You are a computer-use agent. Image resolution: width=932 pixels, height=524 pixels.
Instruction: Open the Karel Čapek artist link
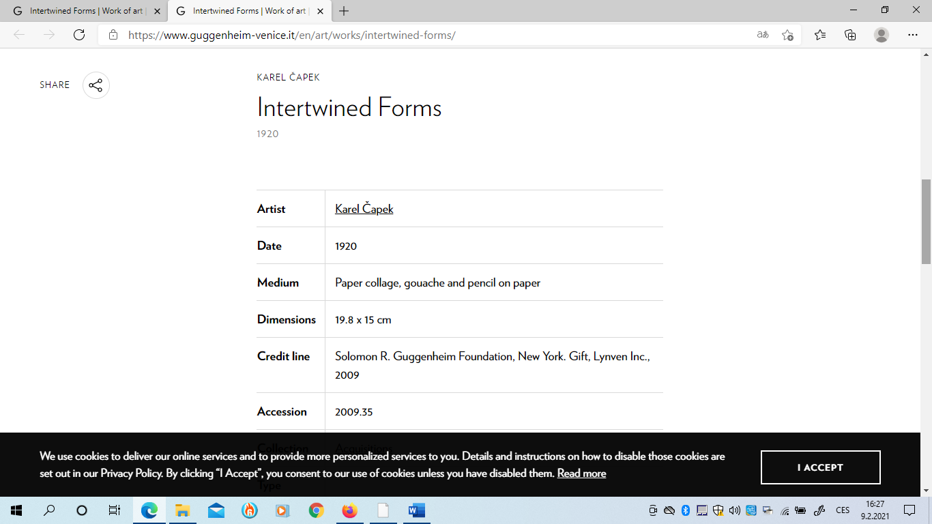(364, 209)
